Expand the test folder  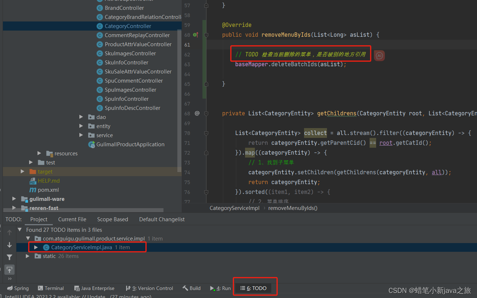pos(31,162)
